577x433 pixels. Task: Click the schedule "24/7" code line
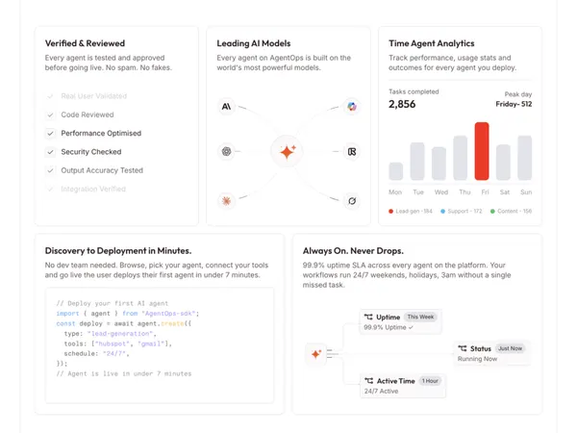click(96, 353)
